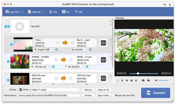Open the 3D settings tool
Screen dimensions: 176x105
tap(66, 12)
